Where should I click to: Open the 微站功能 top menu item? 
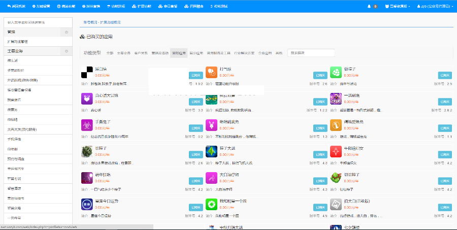[66, 6]
